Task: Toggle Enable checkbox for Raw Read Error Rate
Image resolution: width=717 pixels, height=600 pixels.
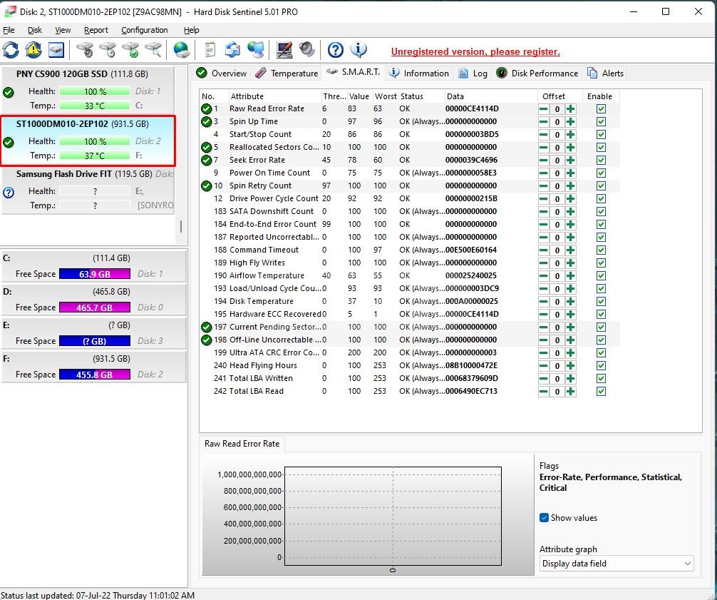Action: [x=601, y=109]
